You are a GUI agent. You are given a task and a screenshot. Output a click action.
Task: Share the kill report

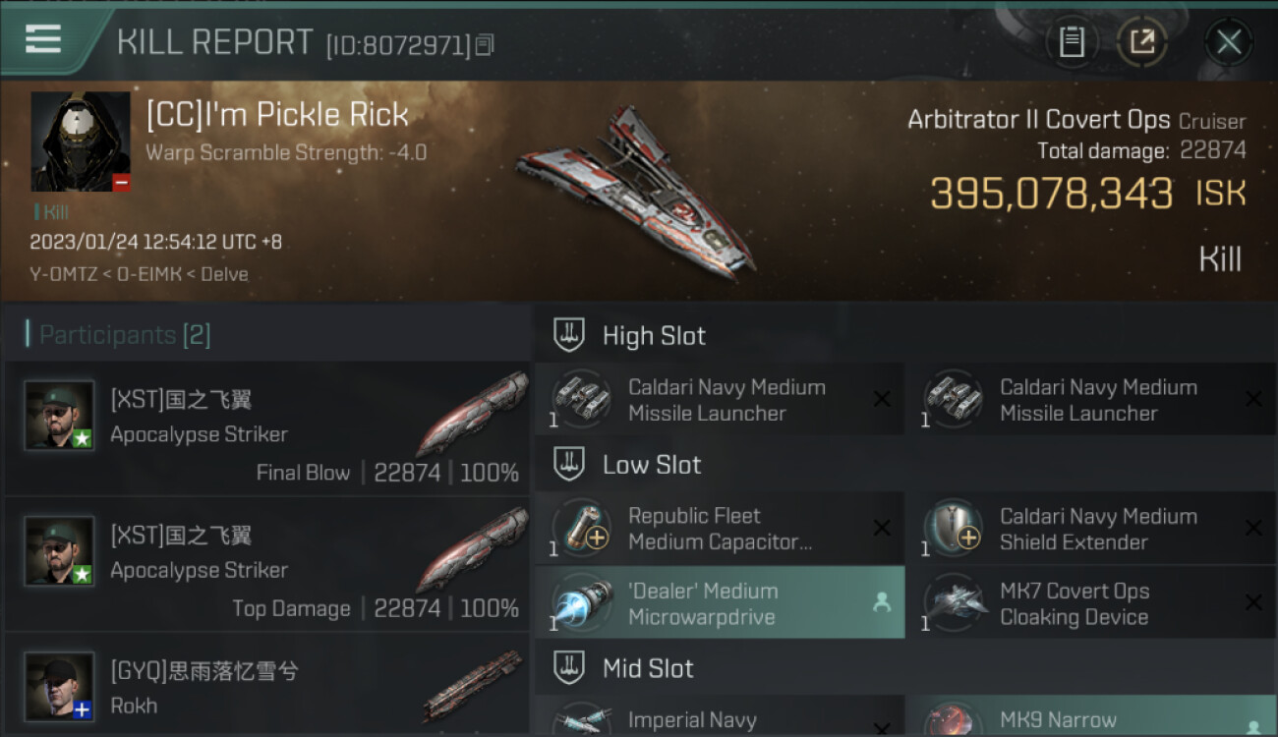pos(1141,41)
